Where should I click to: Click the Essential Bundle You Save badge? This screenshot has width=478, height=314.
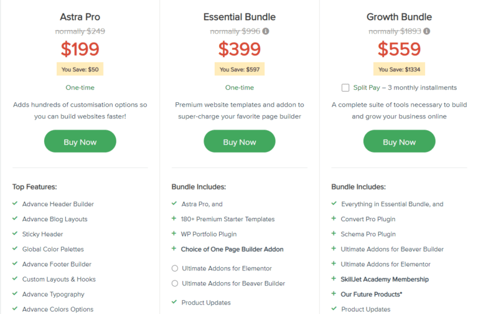239,70
